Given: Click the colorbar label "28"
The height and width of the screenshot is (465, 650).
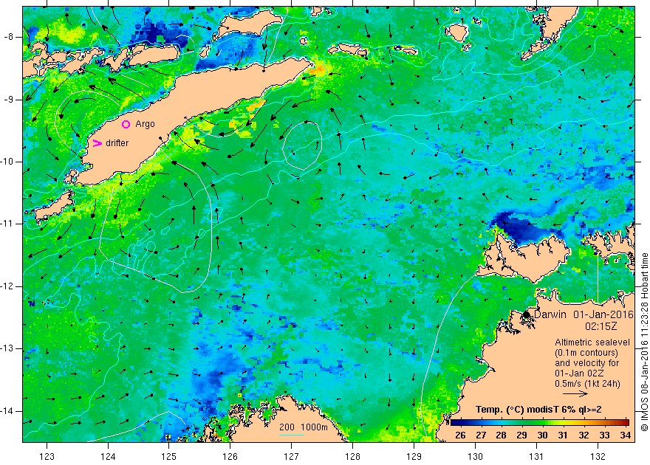Looking at the screenshot, I should pyautogui.click(x=502, y=435).
